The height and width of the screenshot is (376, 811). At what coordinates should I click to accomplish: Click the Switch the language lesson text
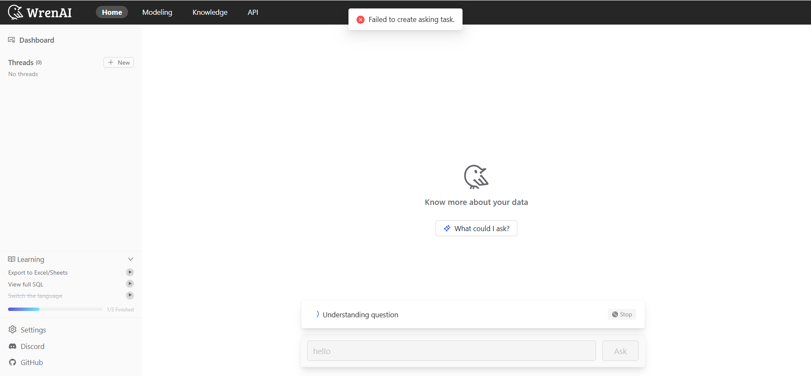(35, 296)
